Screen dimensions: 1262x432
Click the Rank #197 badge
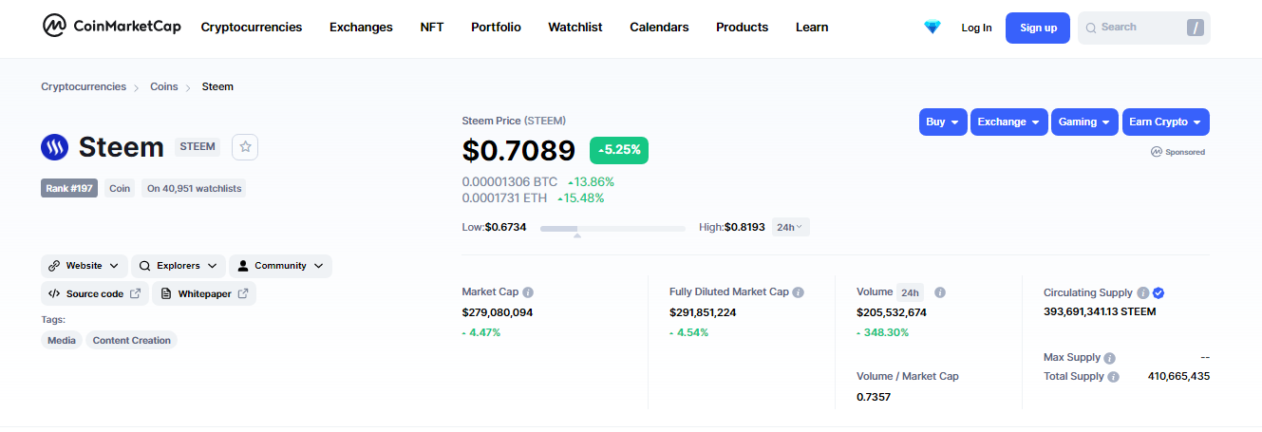click(69, 188)
